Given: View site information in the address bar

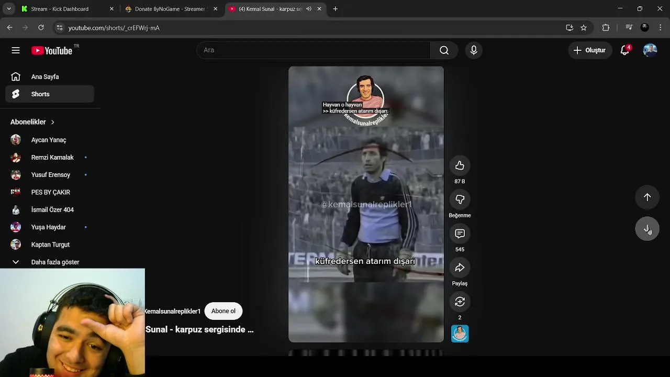Looking at the screenshot, I should [x=59, y=28].
